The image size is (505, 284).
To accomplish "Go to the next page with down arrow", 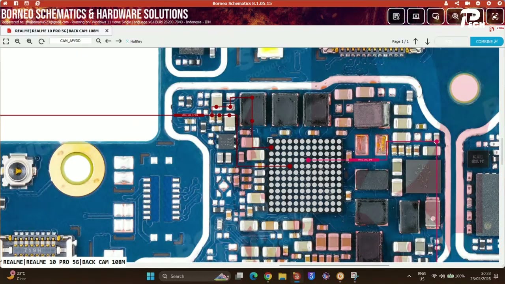I will coord(427,41).
